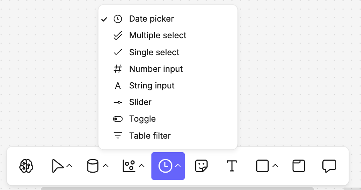
Task: Select the square shape tool
Action: pos(262,166)
